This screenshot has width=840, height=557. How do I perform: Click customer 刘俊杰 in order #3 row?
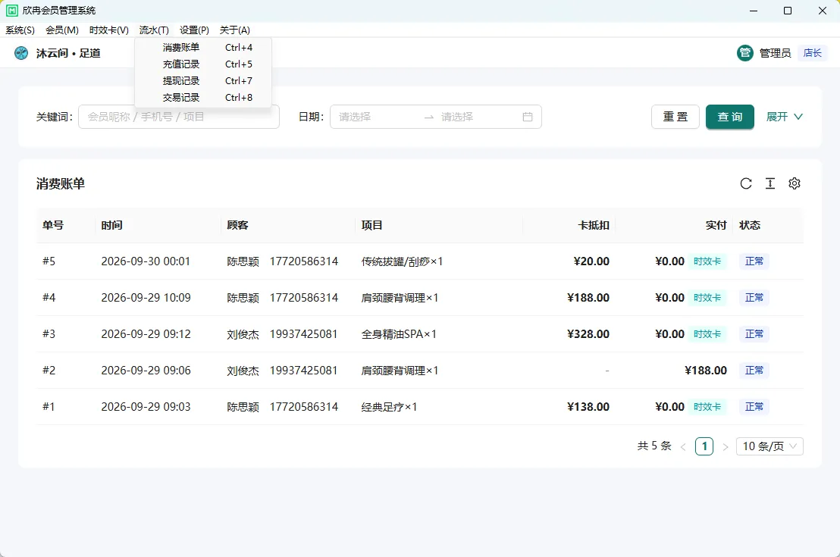pos(243,334)
